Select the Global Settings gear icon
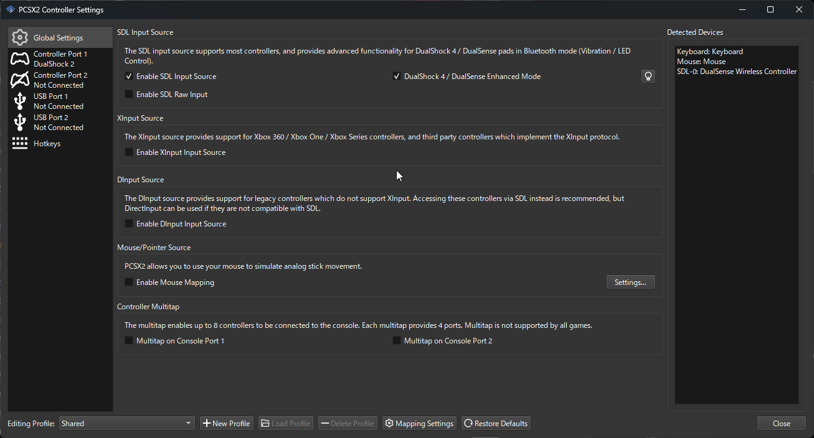 click(x=20, y=37)
